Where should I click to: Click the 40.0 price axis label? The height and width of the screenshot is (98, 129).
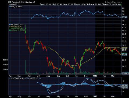click(x=124, y=31)
